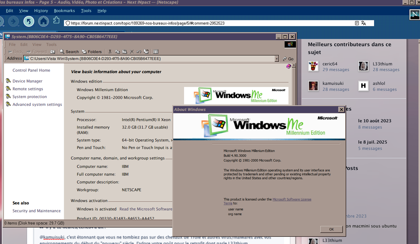Open the Views icon in System toolbar

156,52
